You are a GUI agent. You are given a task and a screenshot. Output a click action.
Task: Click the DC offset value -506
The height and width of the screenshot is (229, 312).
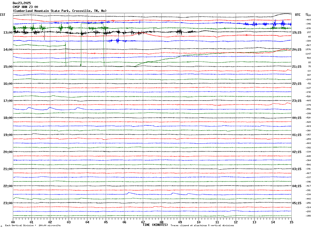[x=308, y=165]
